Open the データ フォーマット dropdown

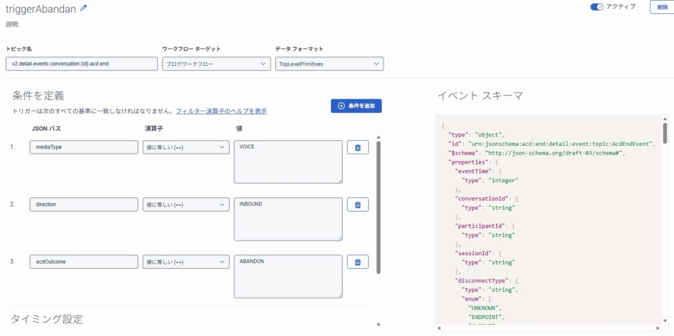[329, 64]
